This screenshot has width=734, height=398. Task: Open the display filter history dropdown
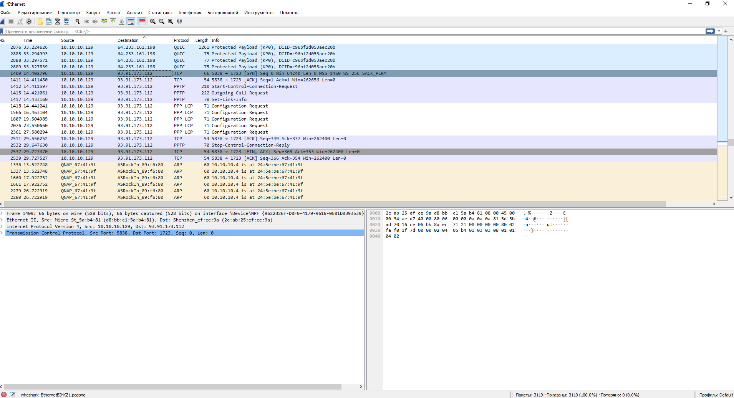(x=719, y=31)
